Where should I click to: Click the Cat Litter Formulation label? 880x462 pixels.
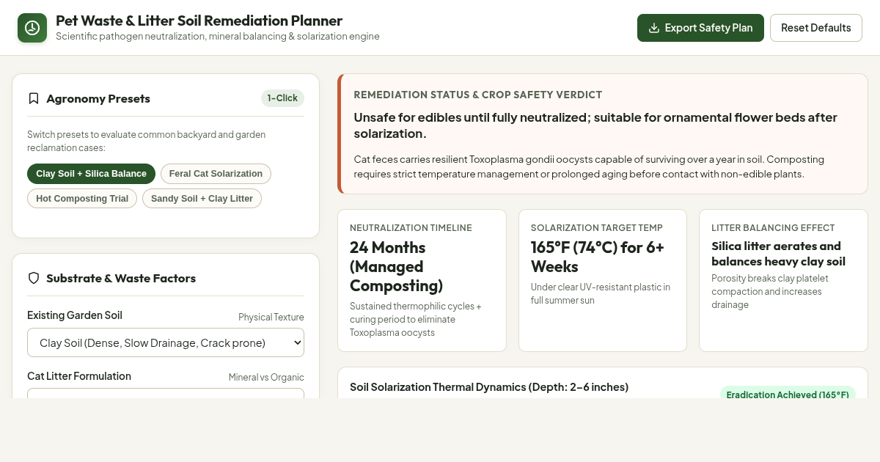coord(79,375)
